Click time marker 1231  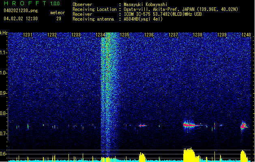28,35
